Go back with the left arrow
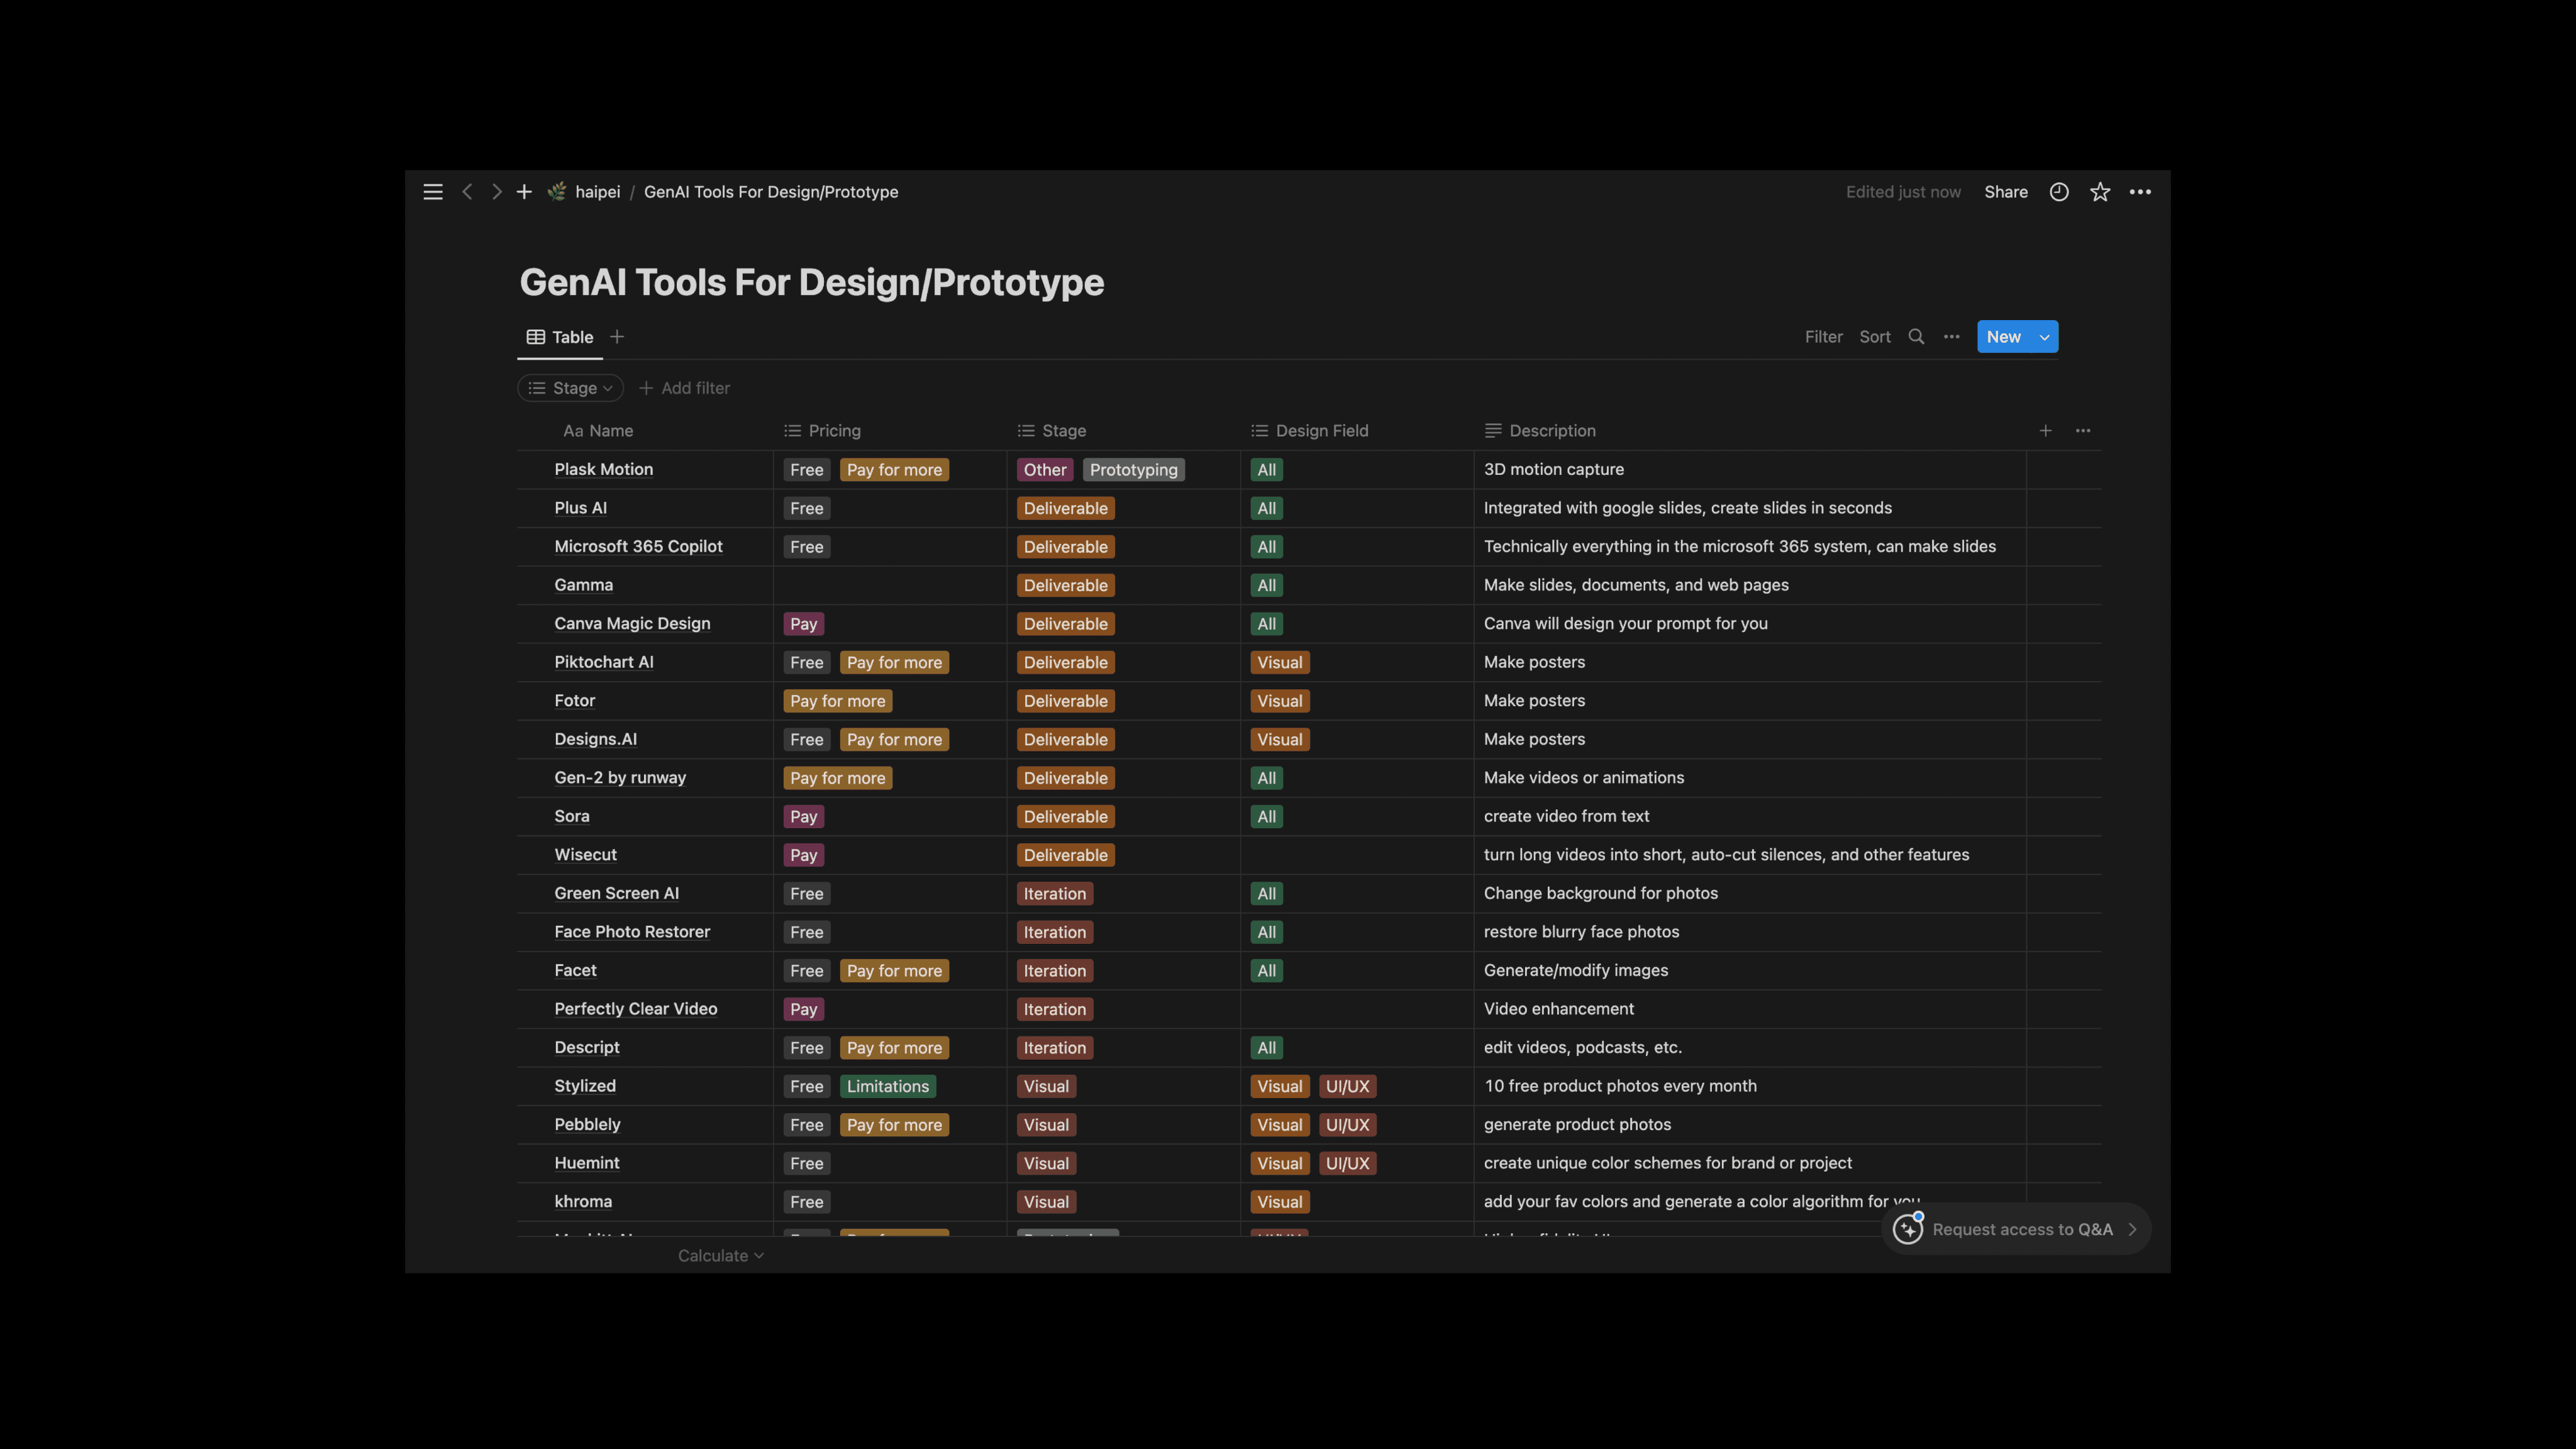This screenshot has height=1449, width=2576. tap(467, 192)
